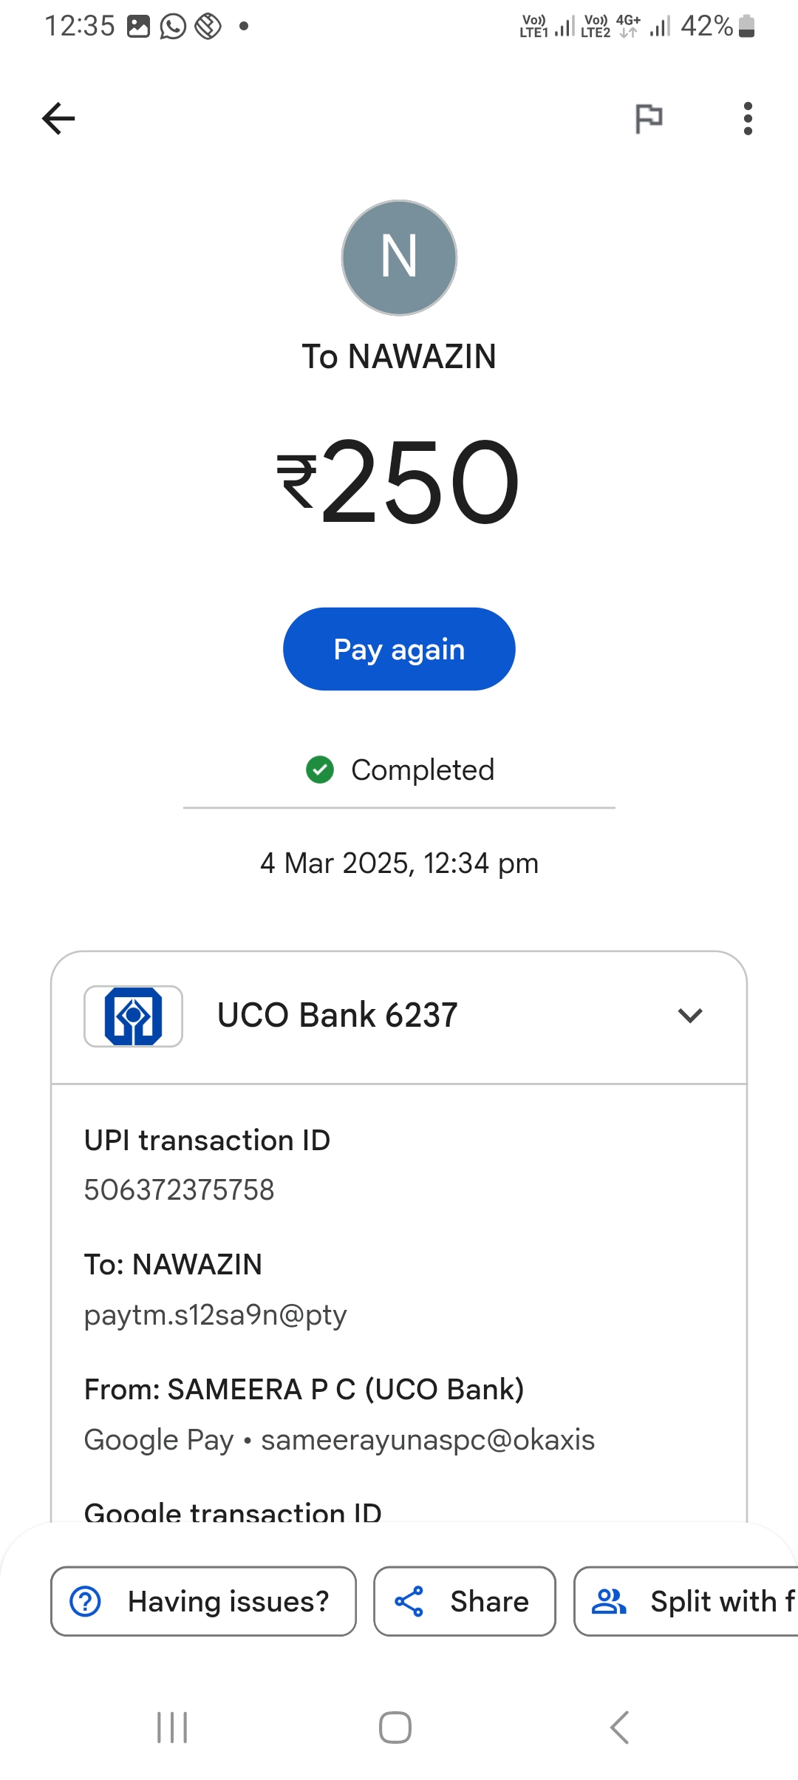Tap the paytm.s12sa9n@pty UPI address

(x=215, y=1315)
